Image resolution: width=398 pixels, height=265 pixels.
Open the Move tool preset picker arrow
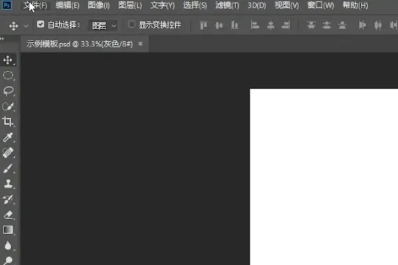[26, 26]
